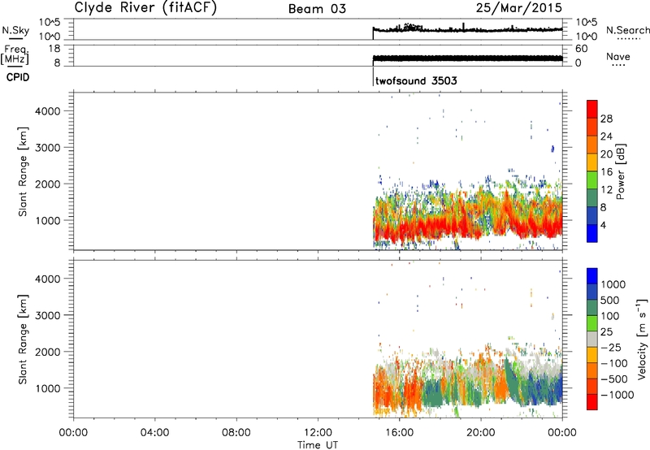Viewport: 650px width, 450px height.
Task: Click the '2000' tick of velocity panel
Action: pos(48,352)
